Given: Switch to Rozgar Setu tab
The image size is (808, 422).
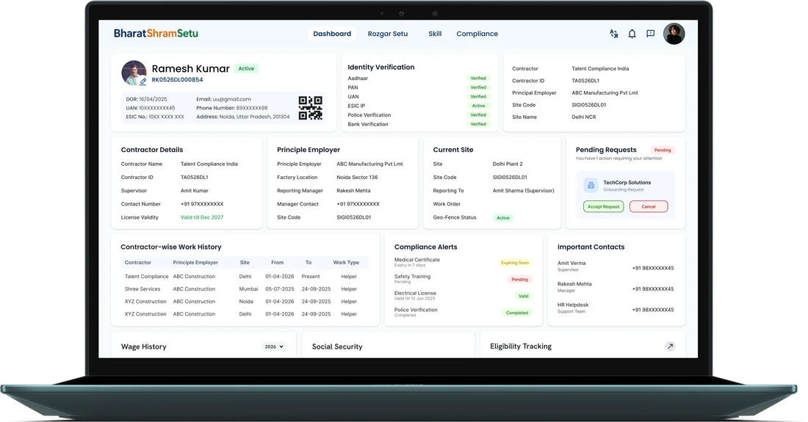Looking at the screenshot, I should point(388,34).
